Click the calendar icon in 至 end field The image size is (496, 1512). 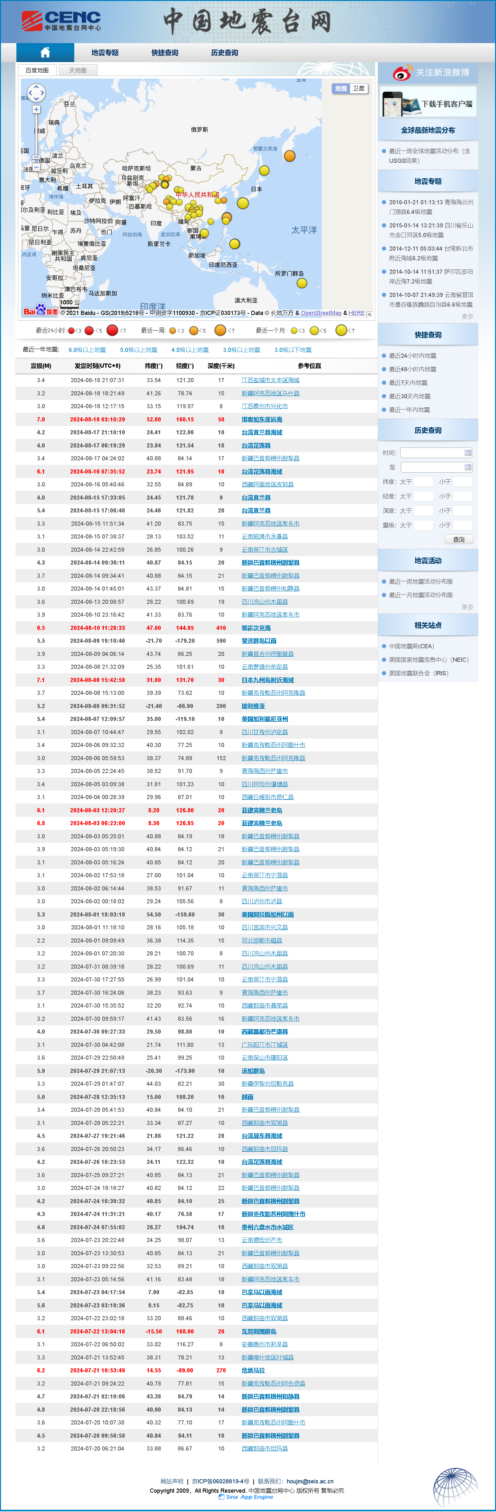(x=467, y=467)
